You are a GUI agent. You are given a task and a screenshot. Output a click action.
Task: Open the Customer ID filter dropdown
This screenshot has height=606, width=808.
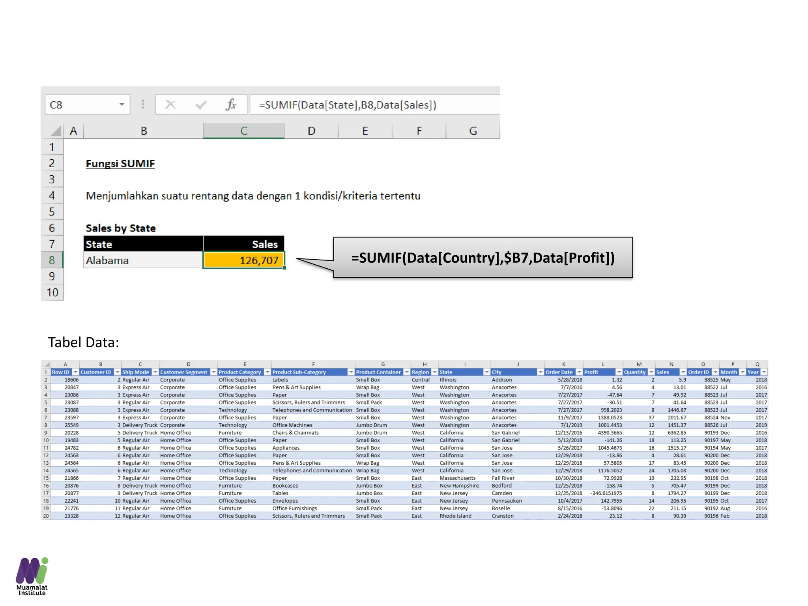click(117, 372)
